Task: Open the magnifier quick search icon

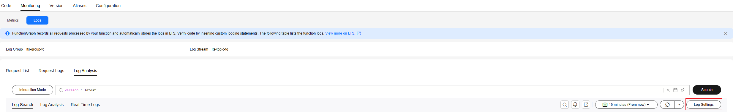Action: click(565, 105)
